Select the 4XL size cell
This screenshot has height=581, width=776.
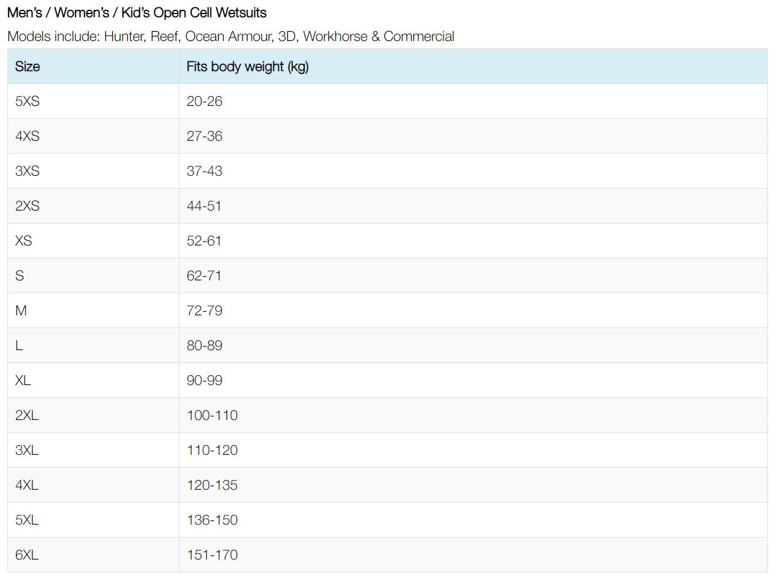(x=27, y=485)
